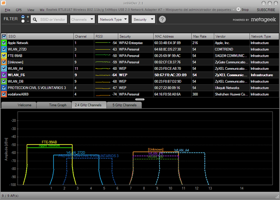Sort by the MAC Address column header
This screenshot has height=200, width=280.
[172, 36]
